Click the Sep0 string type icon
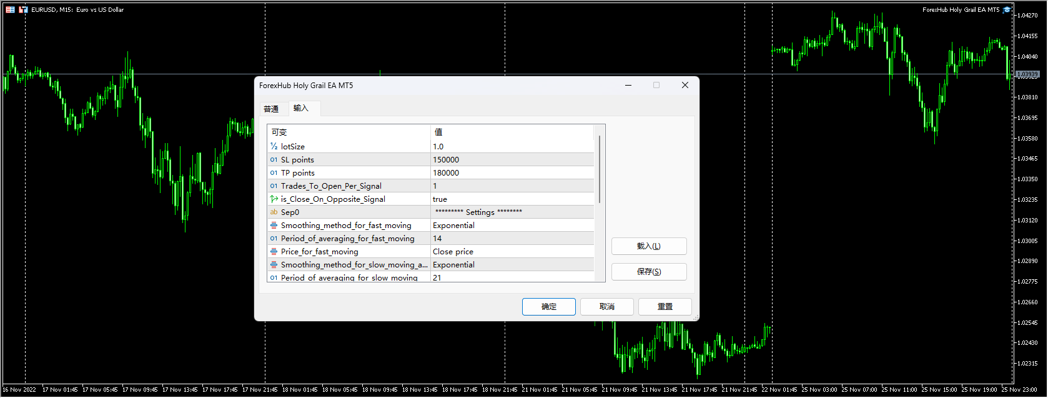The width and height of the screenshot is (1048, 398). tap(274, 212)
